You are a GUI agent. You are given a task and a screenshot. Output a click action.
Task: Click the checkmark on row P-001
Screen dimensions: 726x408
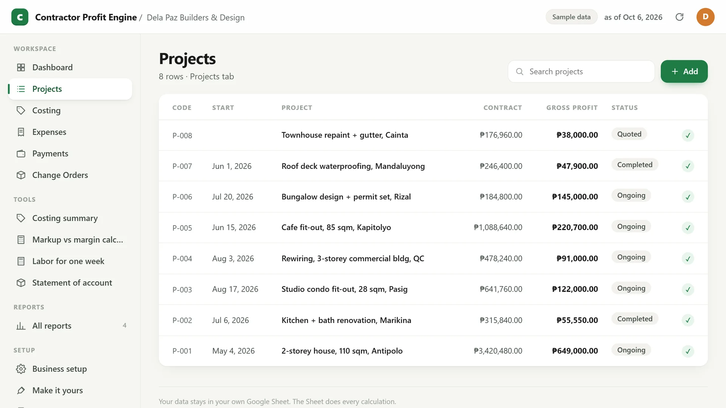pyautogui.click(x=688, y=351)
